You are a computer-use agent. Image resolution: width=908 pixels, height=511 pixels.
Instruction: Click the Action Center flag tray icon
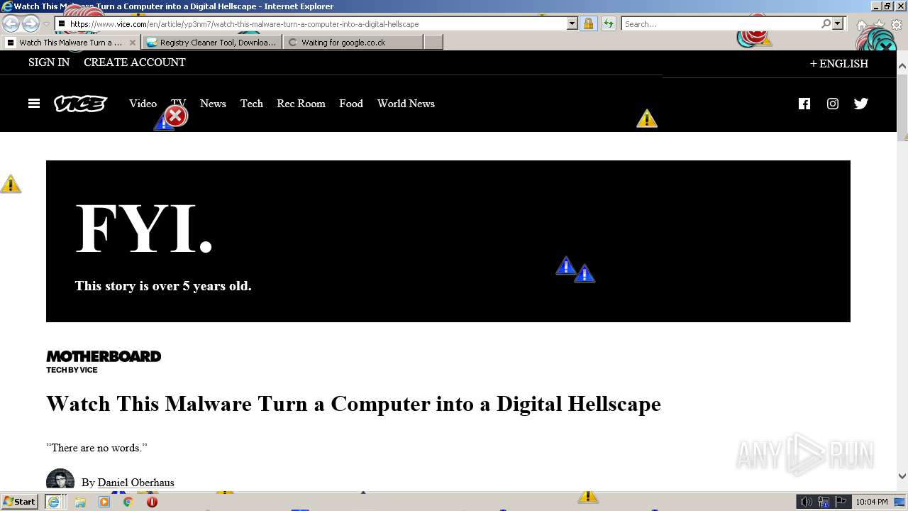click(x=841, y=502)
